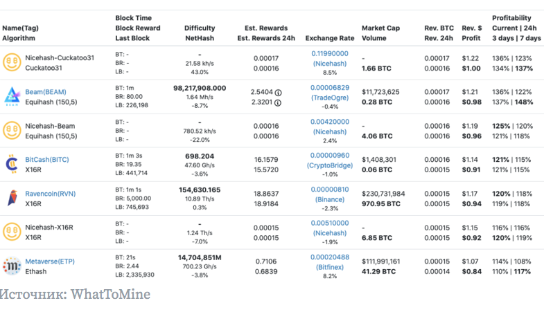Click the CryptoBridge exchange rate link

pos(330,165)
